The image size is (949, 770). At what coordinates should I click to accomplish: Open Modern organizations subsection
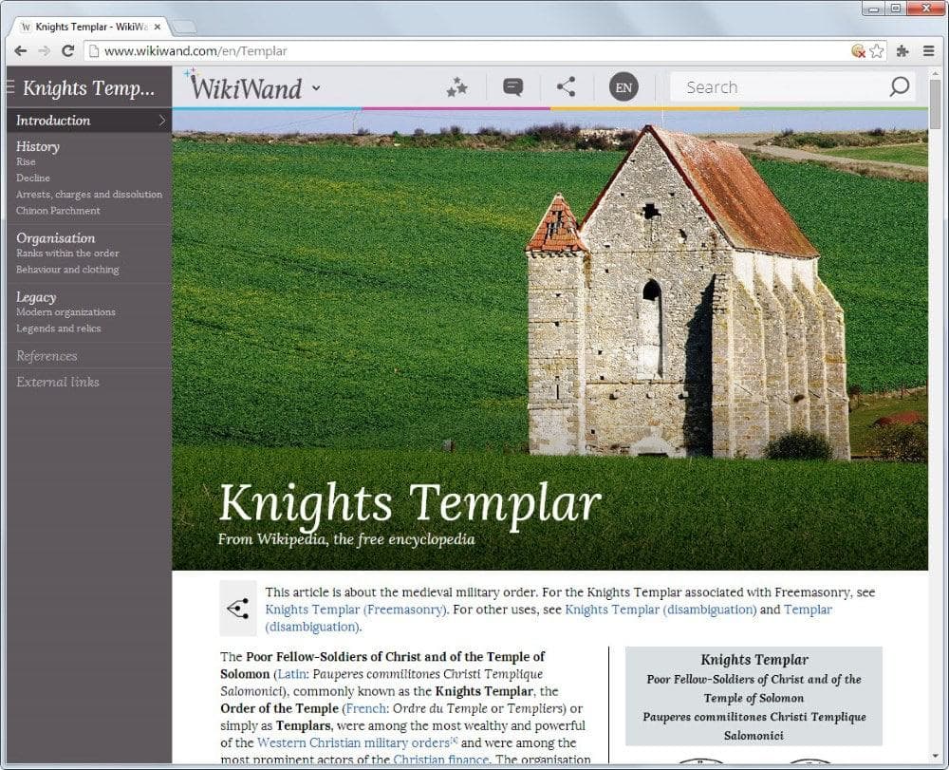coord(65,311)
